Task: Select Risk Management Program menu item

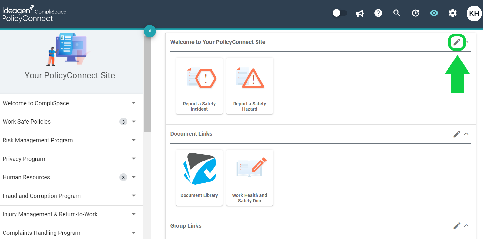Action: 71,140
